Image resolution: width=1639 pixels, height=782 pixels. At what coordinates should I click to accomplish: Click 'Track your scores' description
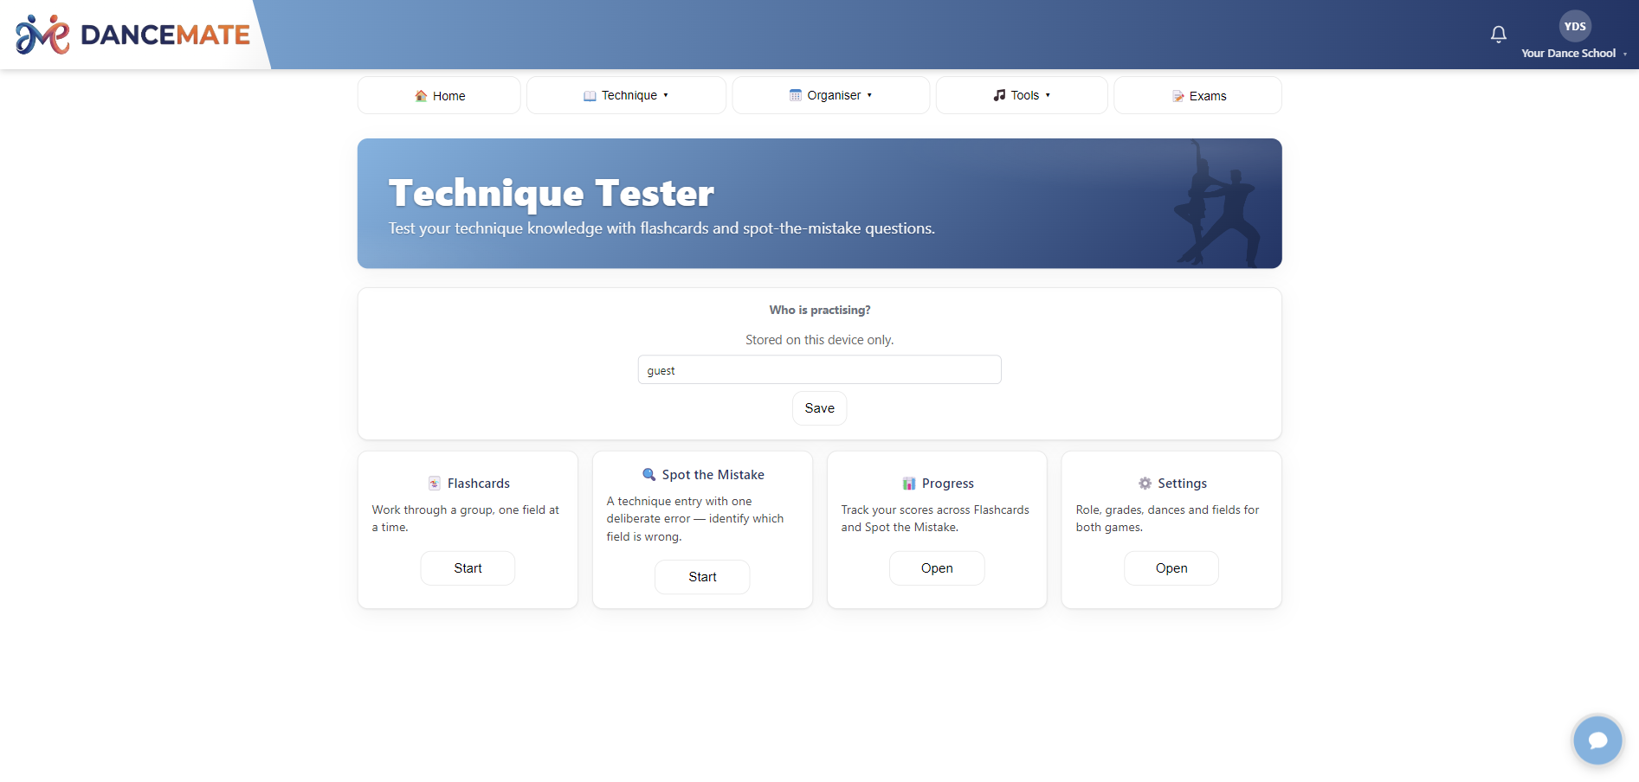pos(935,518)
